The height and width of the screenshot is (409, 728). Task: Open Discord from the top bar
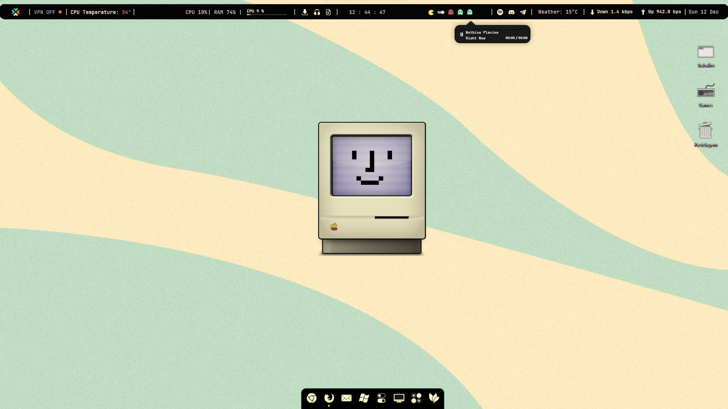(511, 12)
